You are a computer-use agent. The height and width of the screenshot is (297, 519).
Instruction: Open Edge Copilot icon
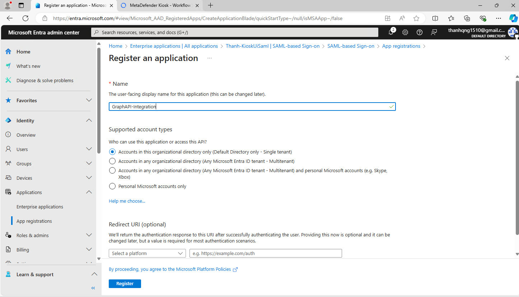(513, 18)
